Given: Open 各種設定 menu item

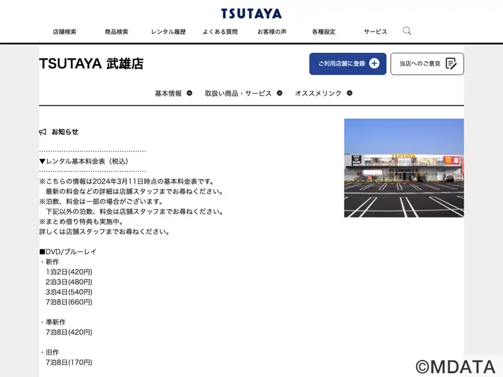Looking at the screenshot, I should pos(324,32).
